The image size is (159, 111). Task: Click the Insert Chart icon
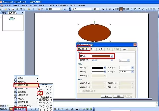click(39, 9)
